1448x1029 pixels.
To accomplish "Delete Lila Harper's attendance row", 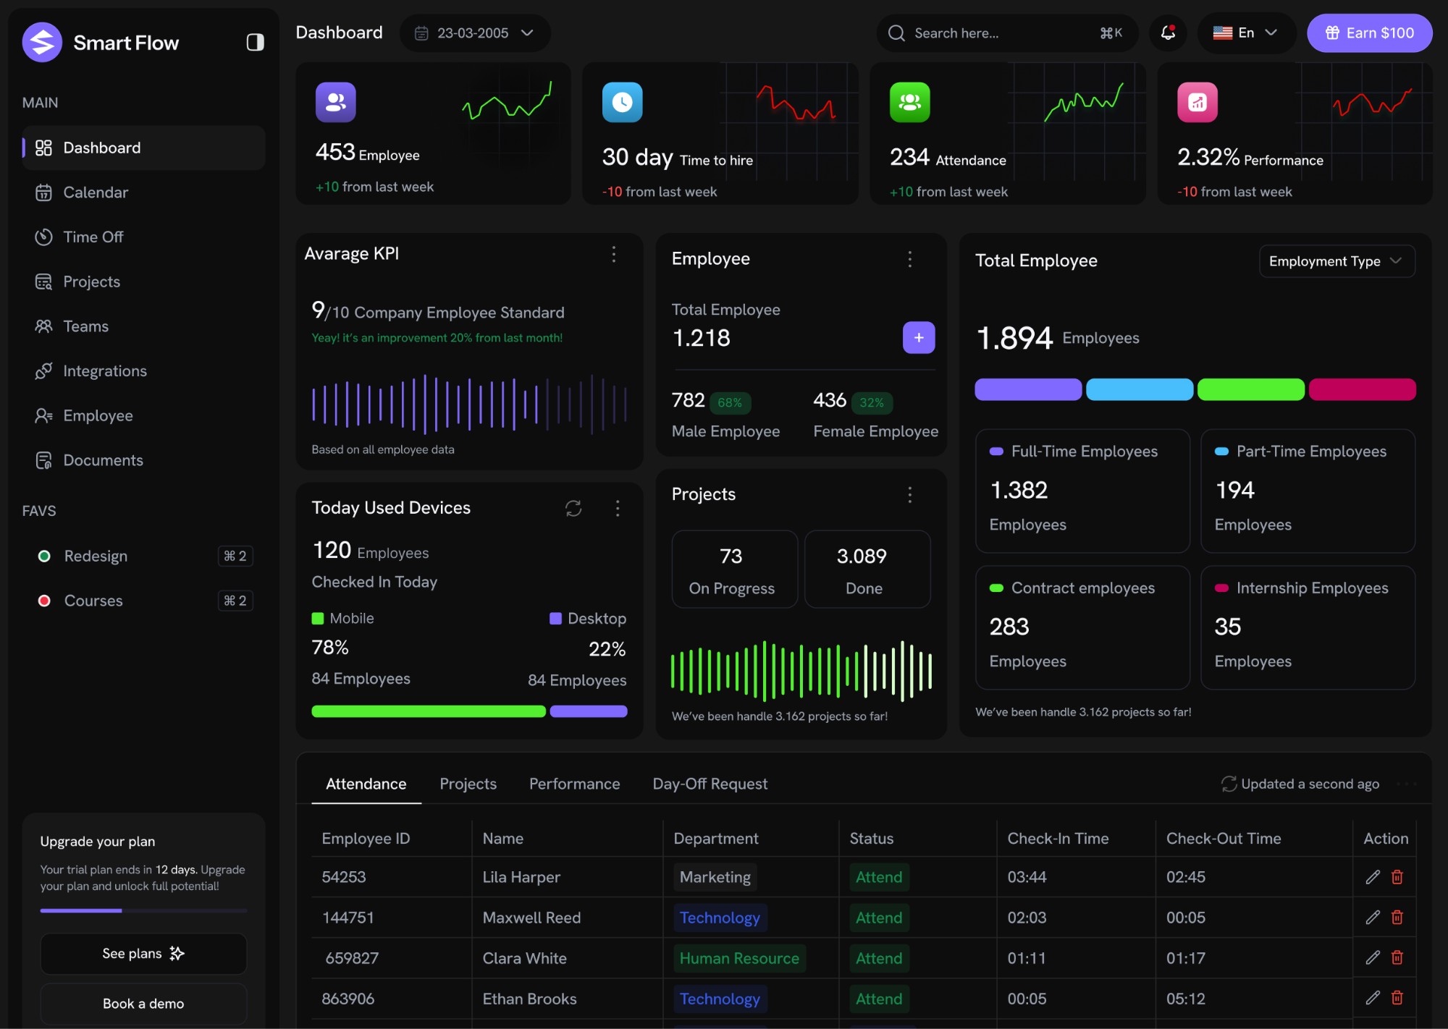I will 1397,877.
